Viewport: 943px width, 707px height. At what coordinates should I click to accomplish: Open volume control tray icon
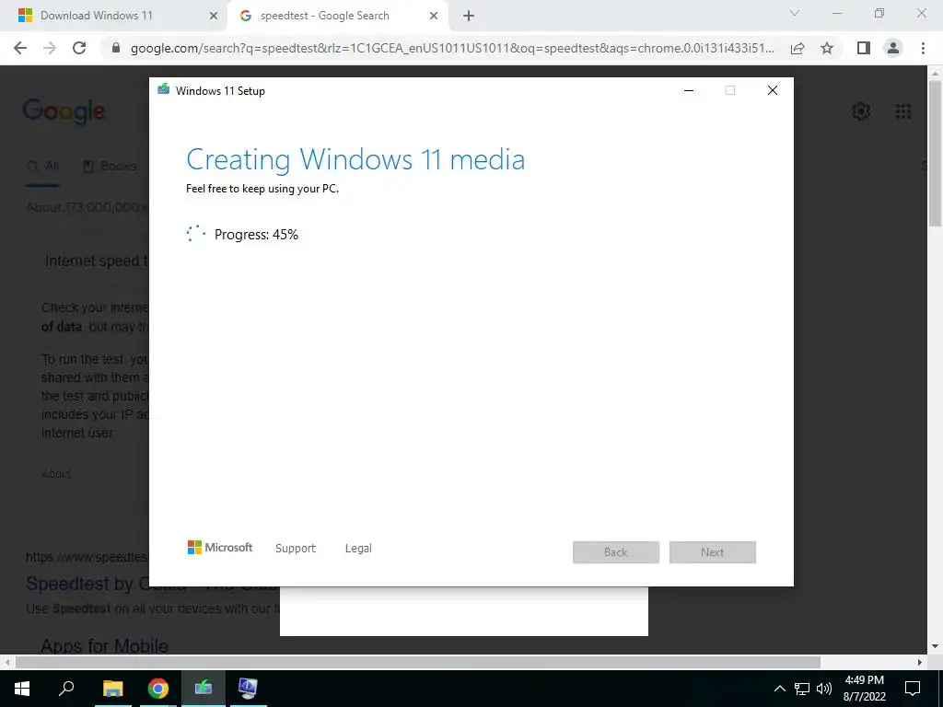click(824, 689)
